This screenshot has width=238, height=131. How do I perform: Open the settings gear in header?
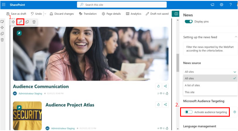(221, 5)
